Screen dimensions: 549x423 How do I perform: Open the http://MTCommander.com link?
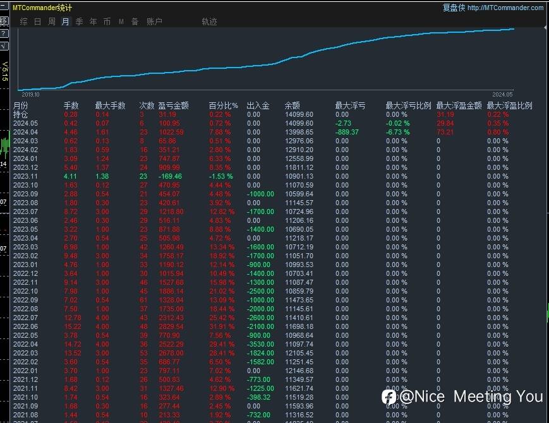505,8
